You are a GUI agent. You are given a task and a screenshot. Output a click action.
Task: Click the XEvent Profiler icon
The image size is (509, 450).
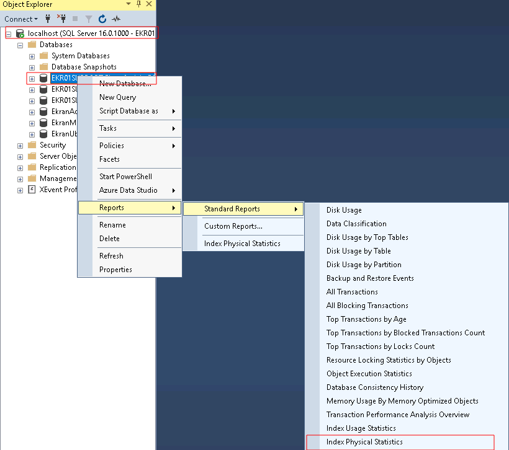click(x=31, y=190)
